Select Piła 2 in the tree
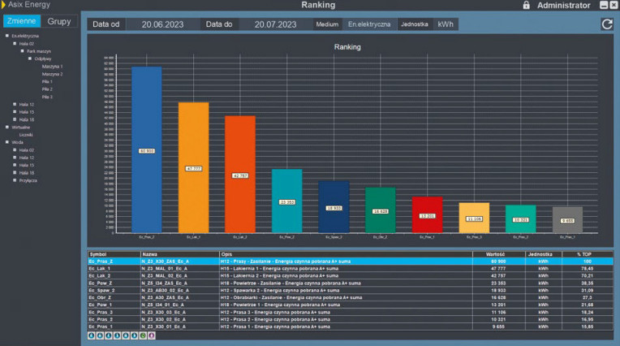620x346 pixels. tap(47, 89)
